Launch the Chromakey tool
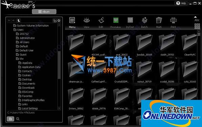Screen dimensions: 202x127 (x=116, y=23)
